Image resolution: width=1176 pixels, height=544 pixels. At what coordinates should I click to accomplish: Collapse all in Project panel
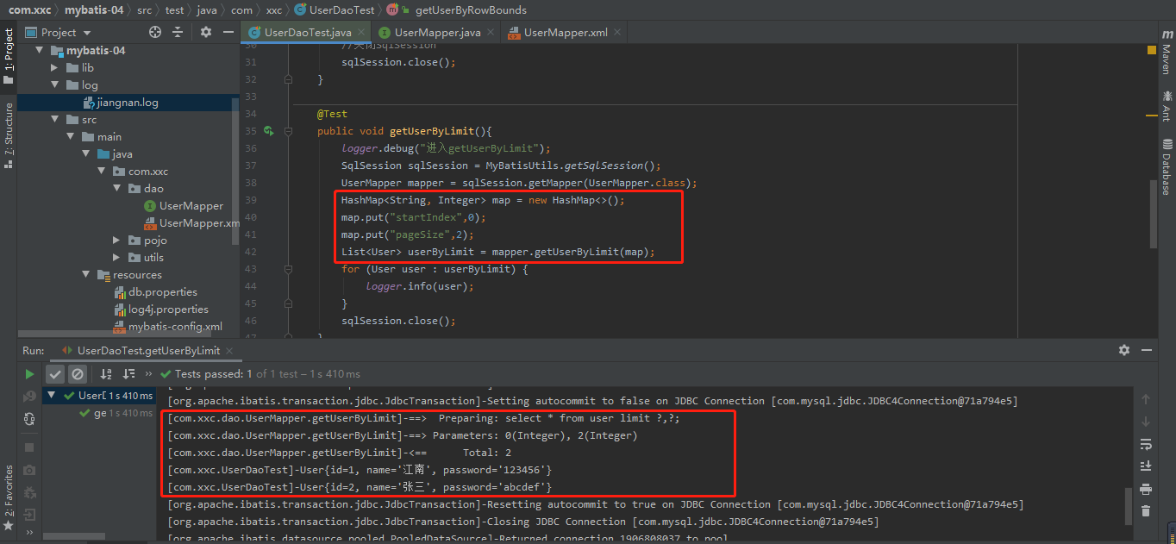coord(178,32)
